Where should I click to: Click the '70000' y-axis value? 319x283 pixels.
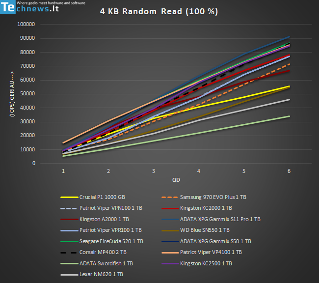point(27,66)
